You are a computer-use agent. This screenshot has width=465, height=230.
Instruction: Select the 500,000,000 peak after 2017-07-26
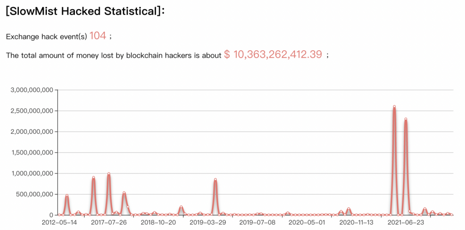pyautogui.click(x=124, y=193)
